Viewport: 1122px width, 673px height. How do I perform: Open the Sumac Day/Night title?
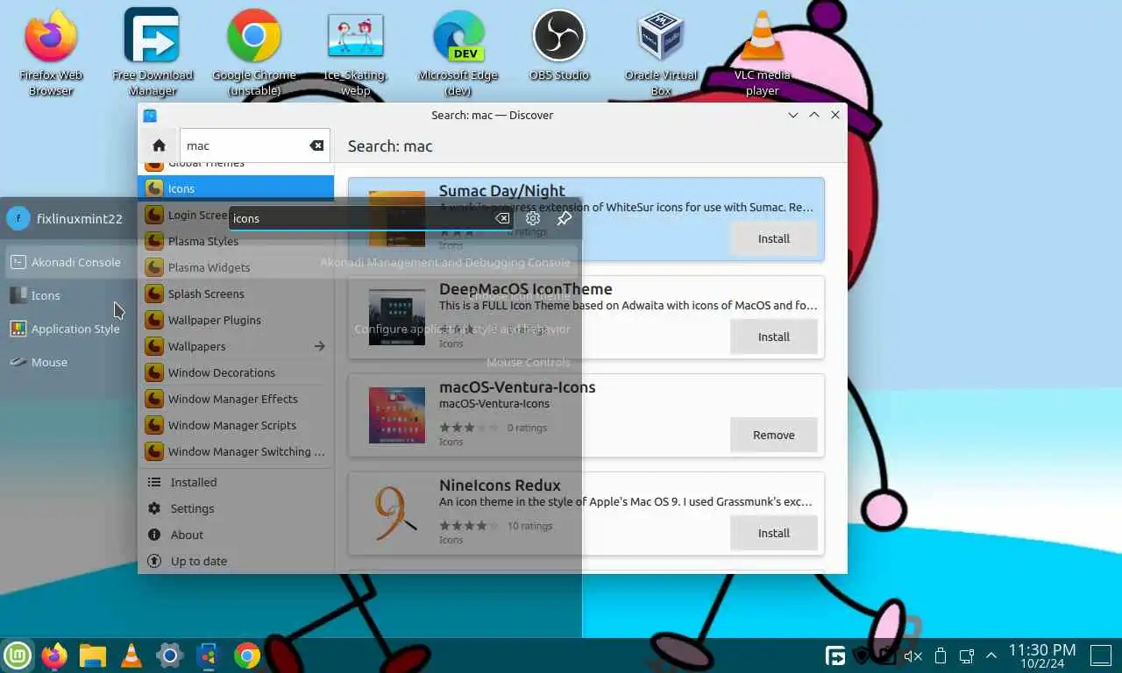coord(501,190)
